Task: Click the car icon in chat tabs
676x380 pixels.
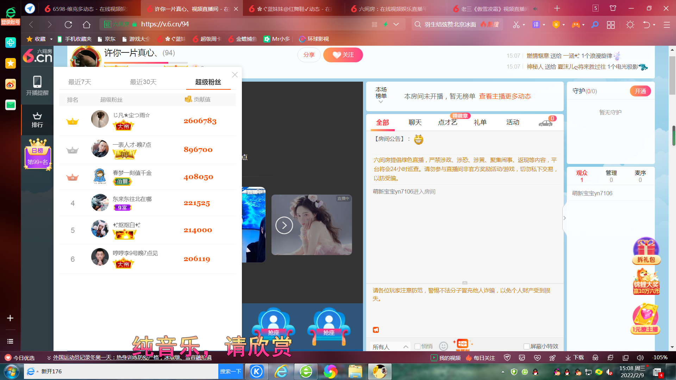Action: tap(545, 123)
